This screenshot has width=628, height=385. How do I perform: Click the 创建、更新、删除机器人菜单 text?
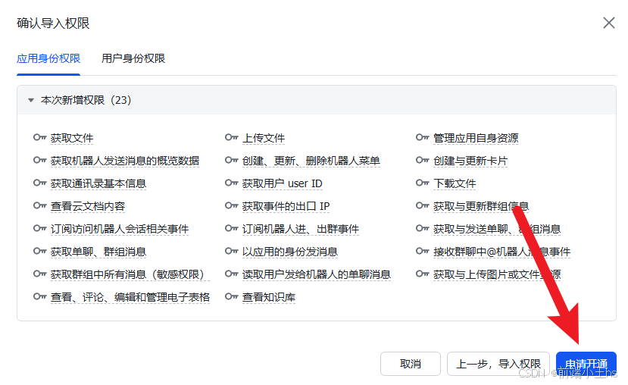(x=311, y=161)
